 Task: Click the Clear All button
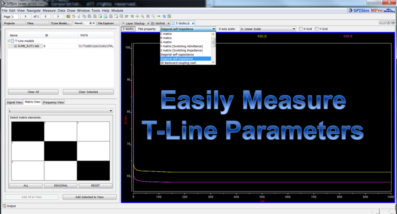click(33, 92)
